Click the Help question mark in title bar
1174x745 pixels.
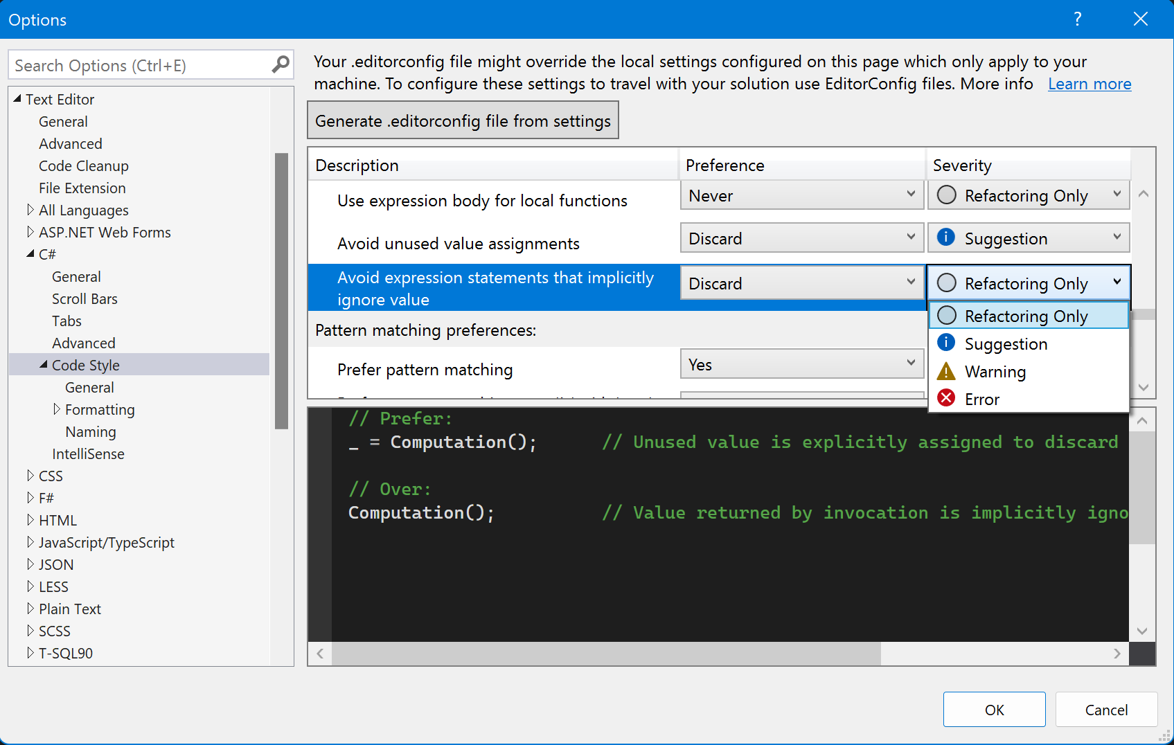pos(1078,19)
